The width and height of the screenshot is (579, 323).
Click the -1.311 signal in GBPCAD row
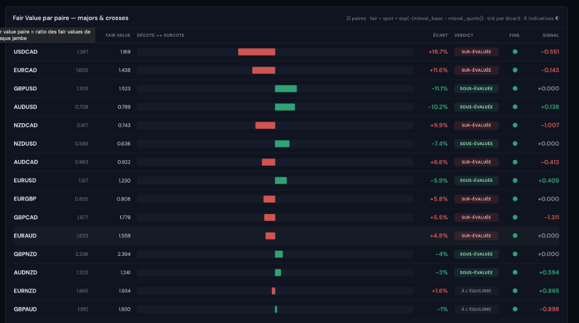click(551, 217)
